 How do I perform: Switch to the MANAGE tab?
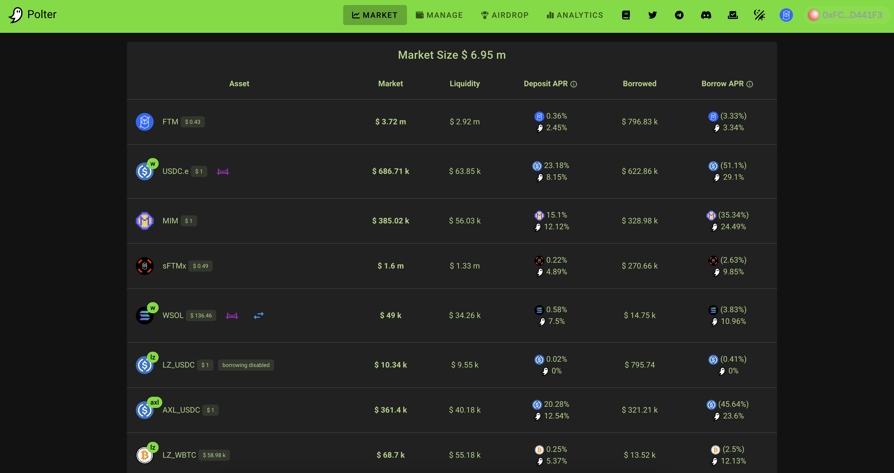439,15
